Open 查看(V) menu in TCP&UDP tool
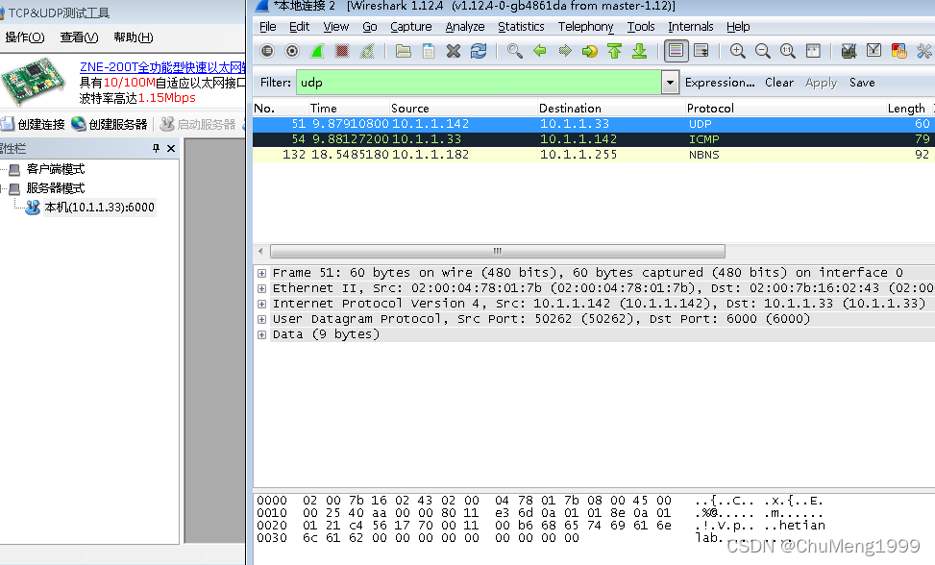This screenshot has height=565, width=935. 80,37
